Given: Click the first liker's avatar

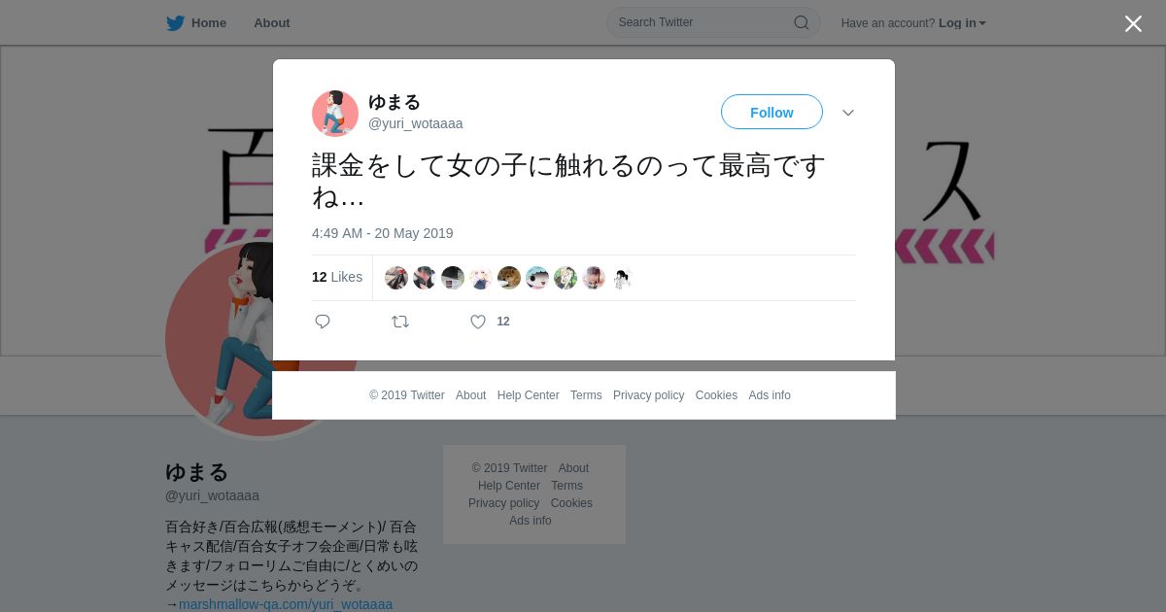Looking at the screenshot, I should click(396, 278).
